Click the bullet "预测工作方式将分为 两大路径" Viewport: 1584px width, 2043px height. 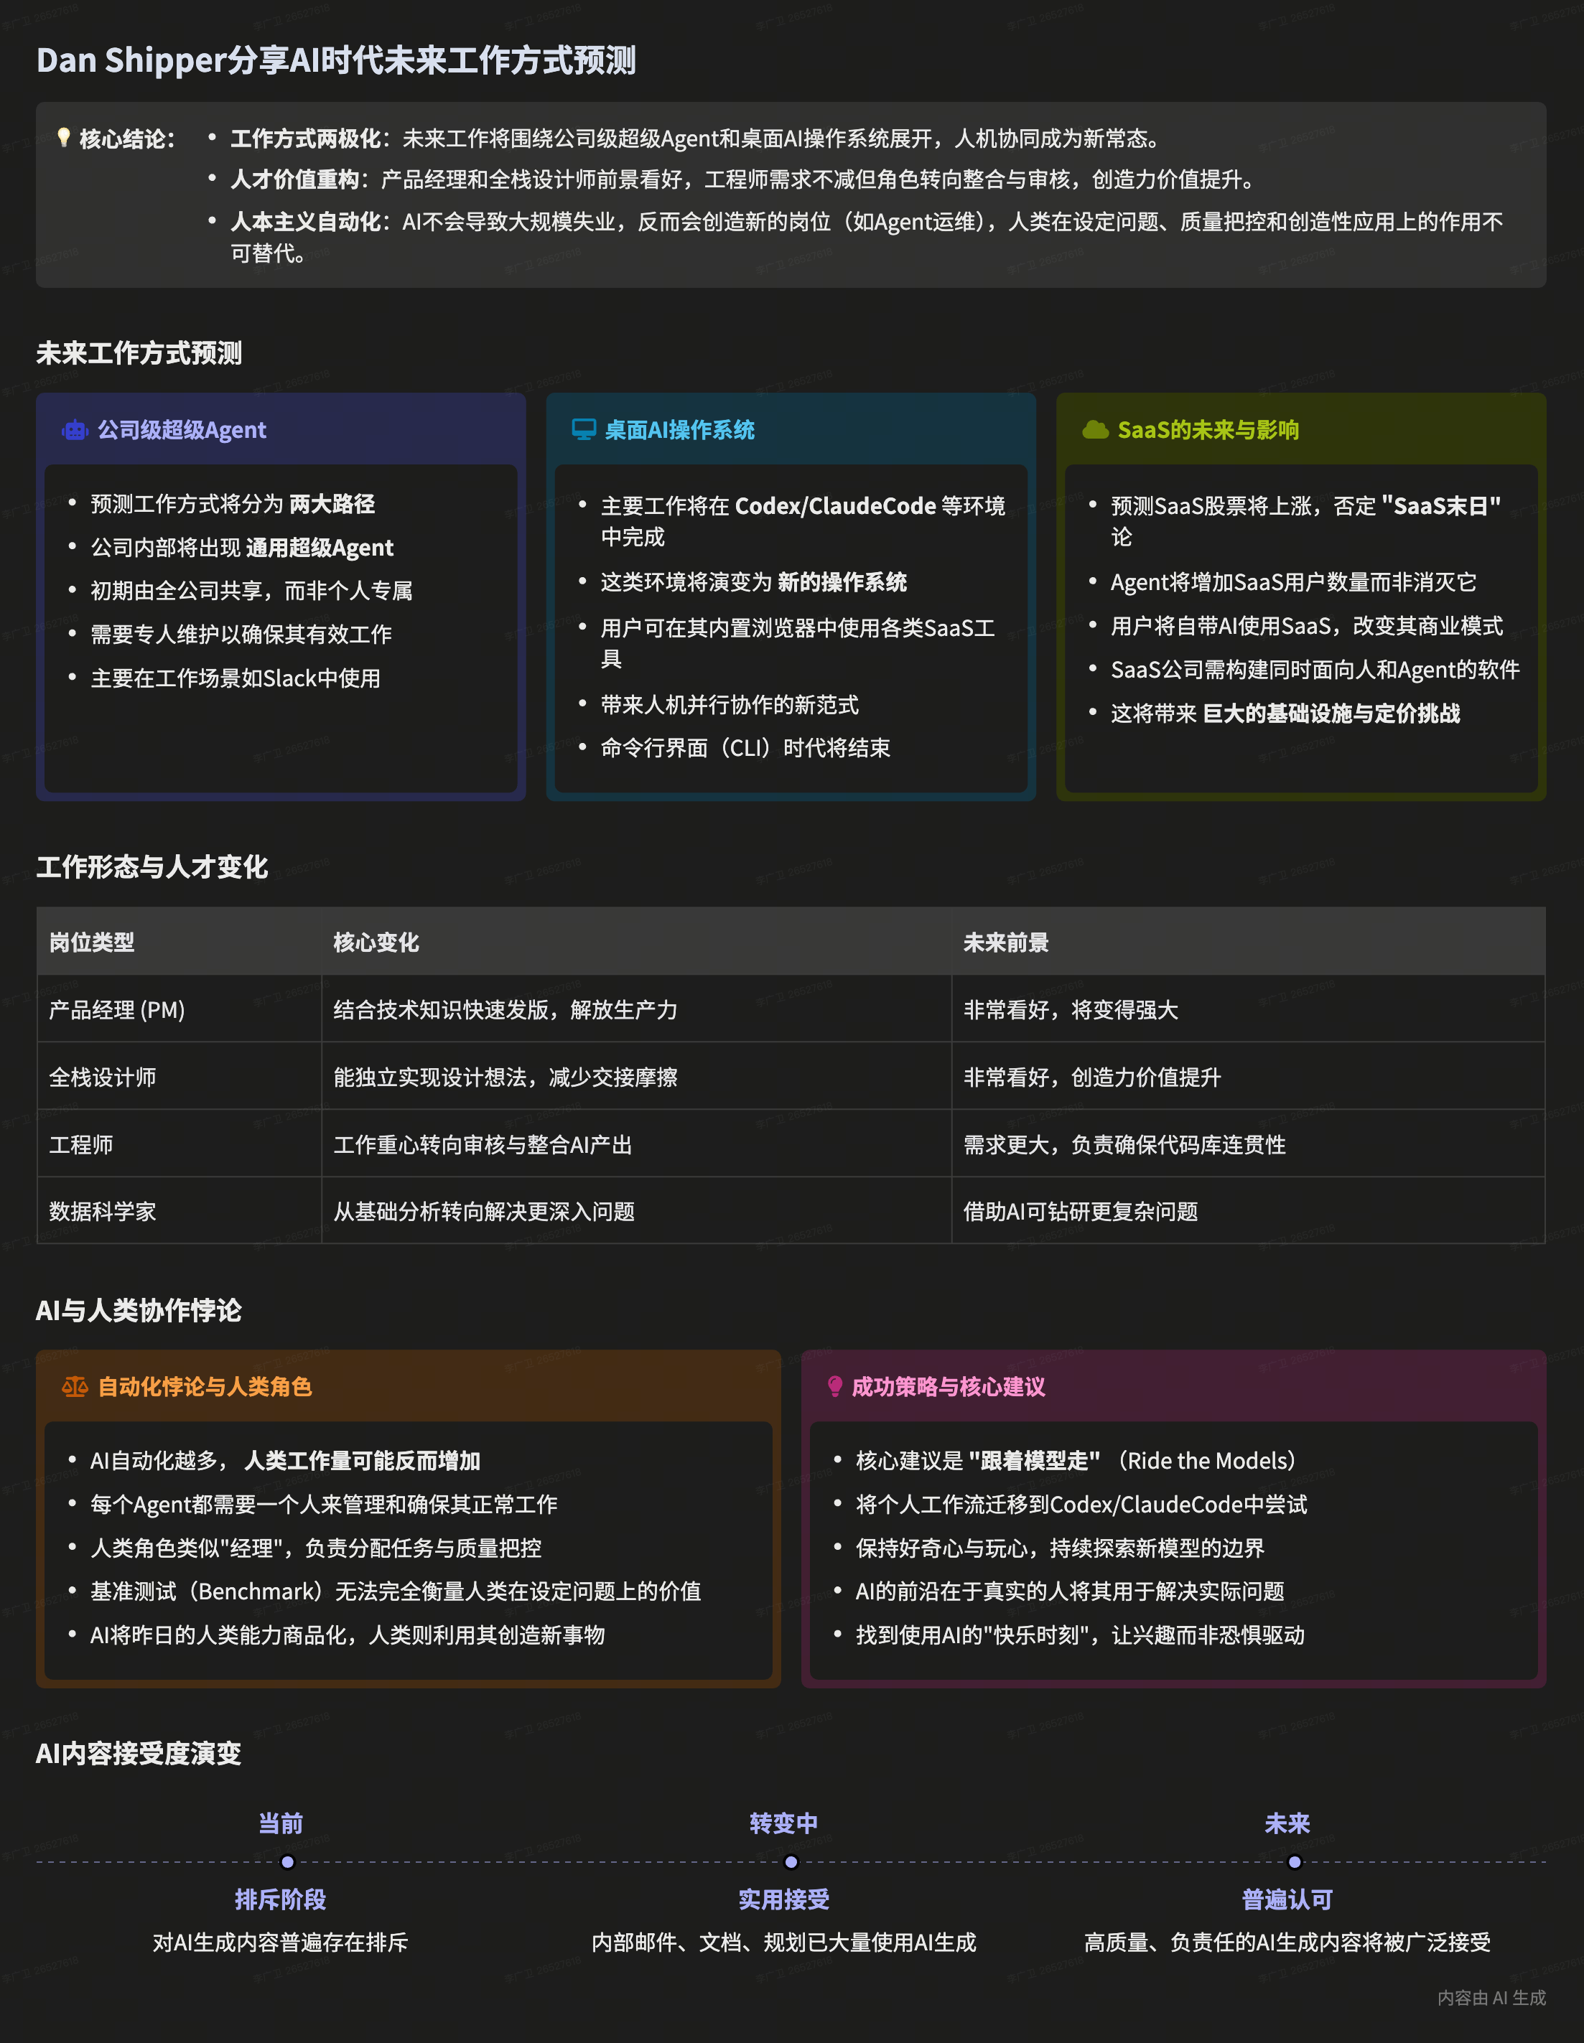(x=233, y=504)
